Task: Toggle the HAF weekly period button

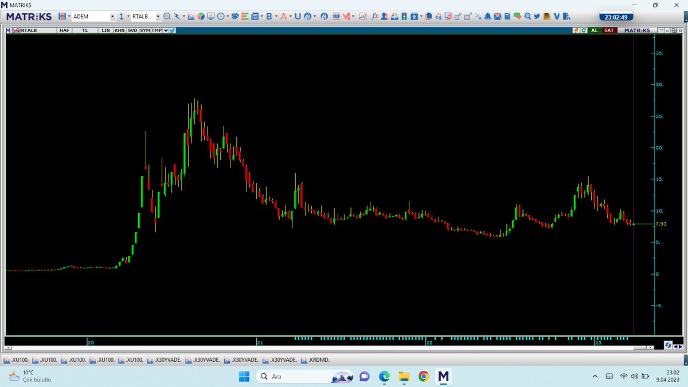Action: click(64, 30)
